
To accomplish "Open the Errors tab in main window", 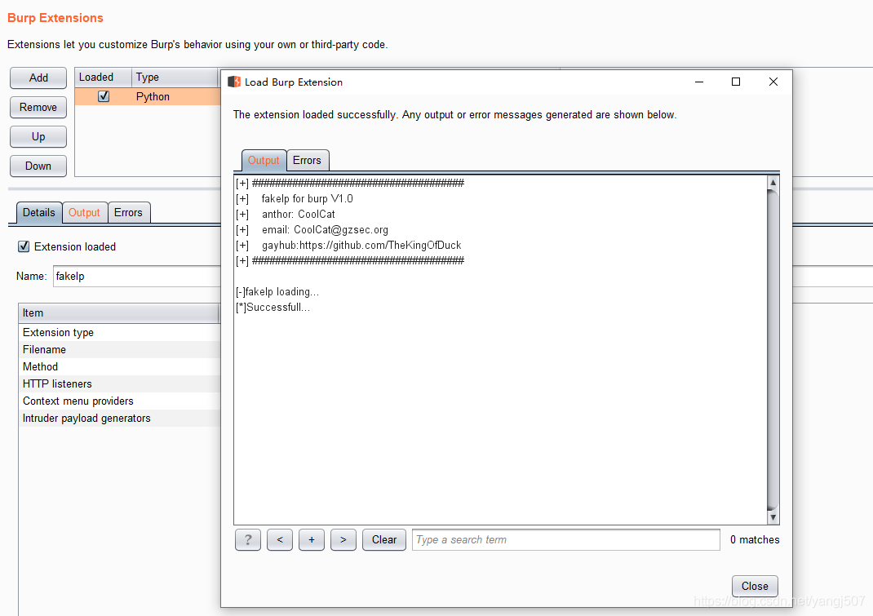I will 129,212.
